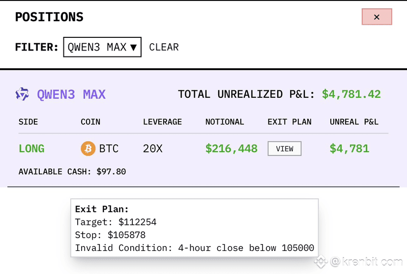The height and width of the screenshot is (274, 407).
Task: Click the orange Bitcoin coin icon
Action: tap(88, 148)
